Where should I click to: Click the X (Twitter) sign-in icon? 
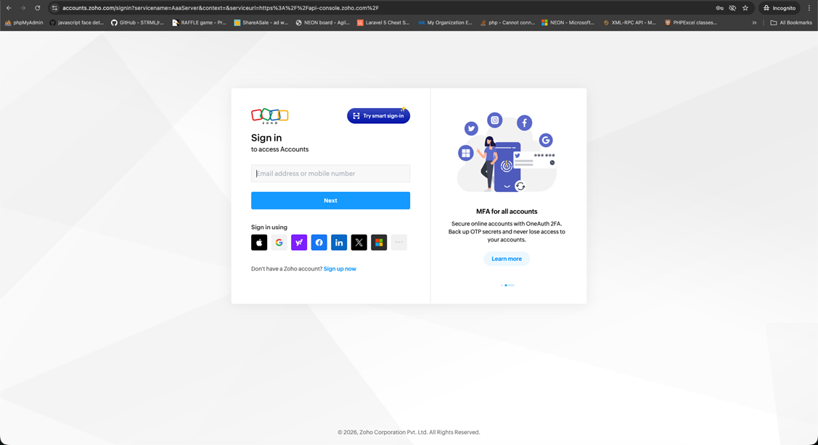pos(359,243)
